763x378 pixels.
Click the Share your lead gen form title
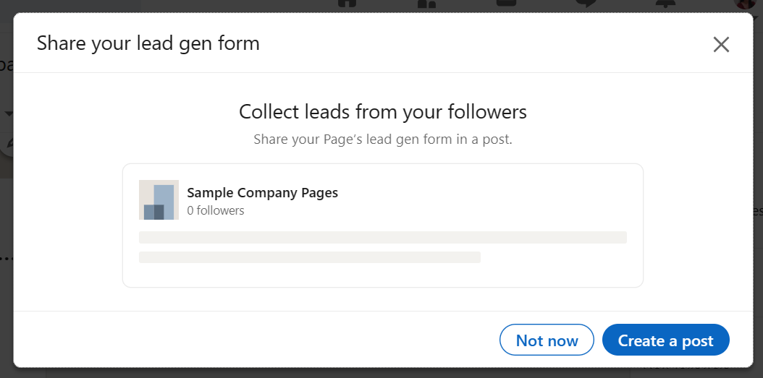pos(148,43)
